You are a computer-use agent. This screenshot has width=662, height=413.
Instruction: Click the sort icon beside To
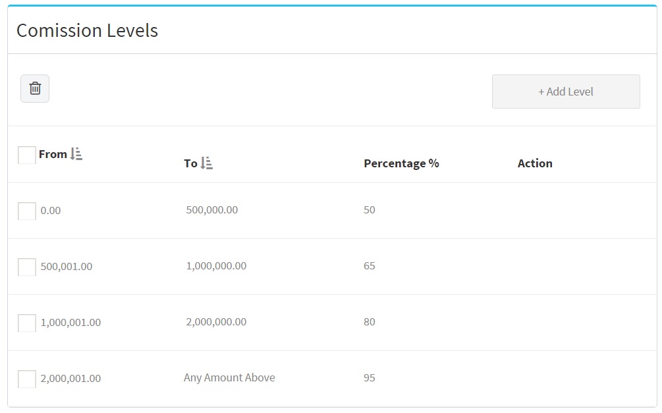207,163
